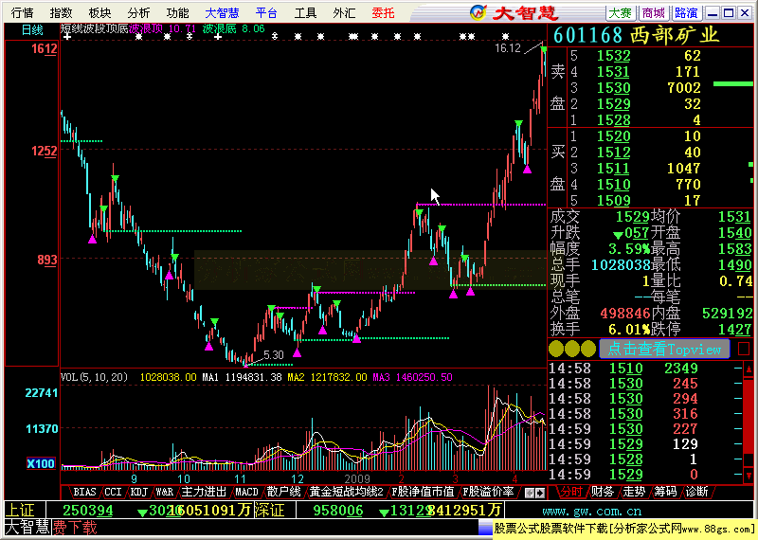Click the 跌停 value 1427
758x540 pixels.
pos(735,330)
